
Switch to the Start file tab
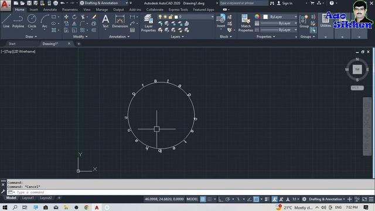coord(12,44)
